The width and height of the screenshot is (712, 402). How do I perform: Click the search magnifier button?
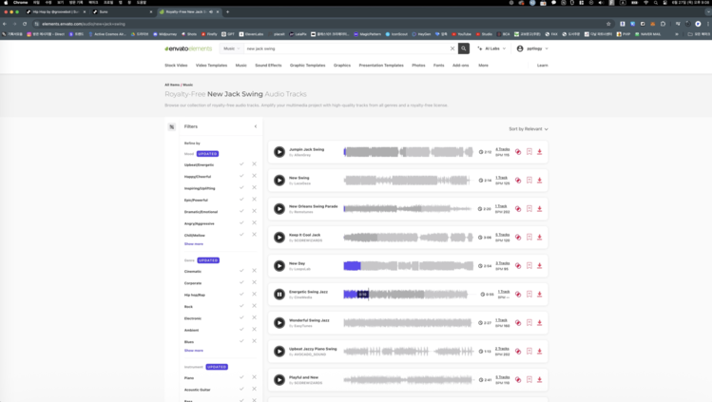click(x=464, y=48)
